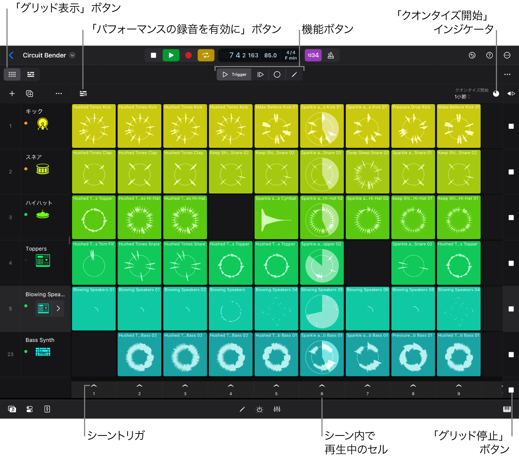Toggle the yellow cycle loop button
519x459 pixels.
click(x=206, y=55)
